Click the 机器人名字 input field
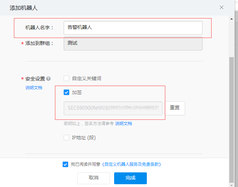This screenshot has width=238, height=187. [x=133, y=28]
